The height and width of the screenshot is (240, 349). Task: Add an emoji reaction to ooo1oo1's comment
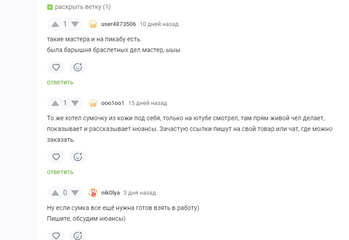click(x=78, y=157)
